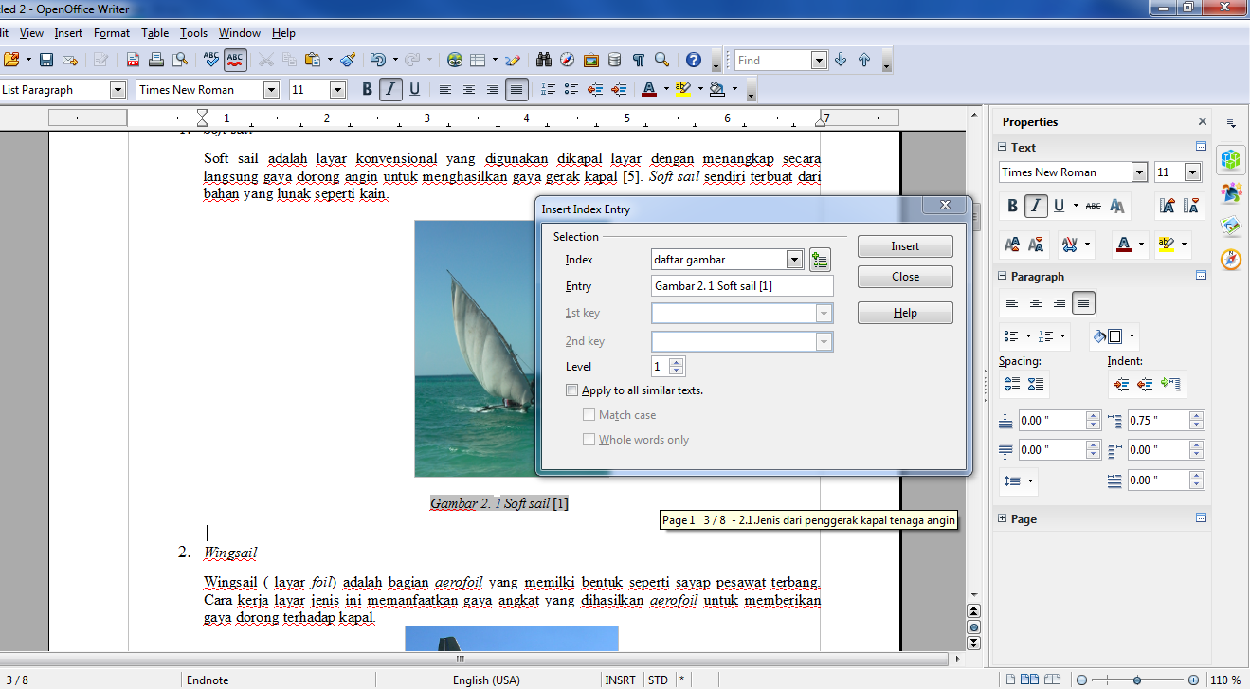
Task: Open the Index dropdown showing daftar gambar
Action: click(795, 259)
